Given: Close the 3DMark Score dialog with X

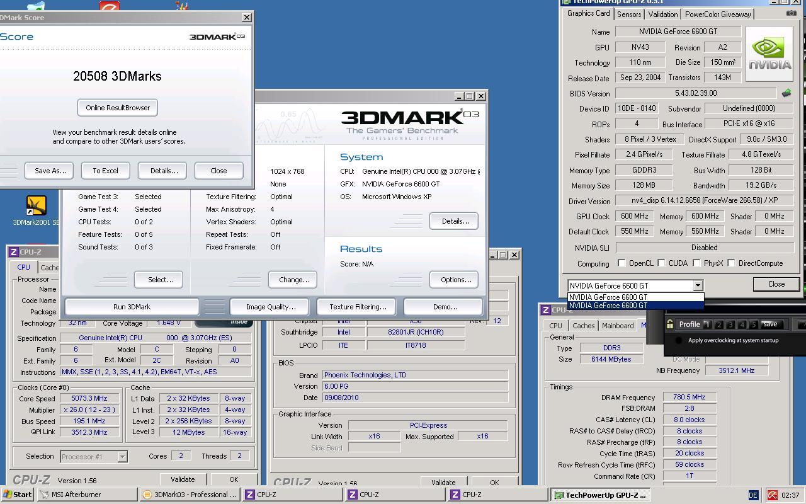Looking at the screenshot, I should click(x=247, y=18).
